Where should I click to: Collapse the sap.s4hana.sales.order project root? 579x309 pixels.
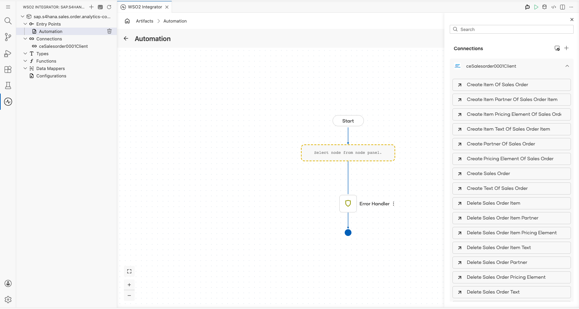tap(23, 16)
